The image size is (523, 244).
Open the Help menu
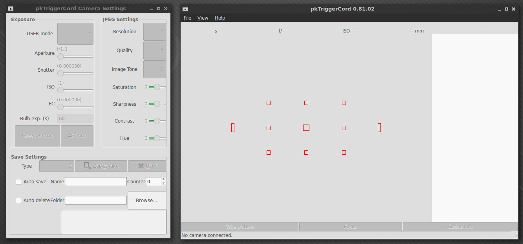(x=220, y=18)
